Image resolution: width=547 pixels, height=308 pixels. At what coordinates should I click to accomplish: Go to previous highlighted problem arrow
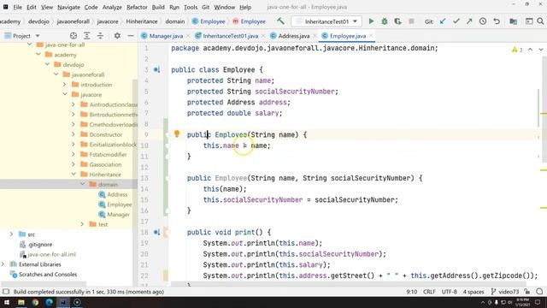(x=530, y=50)
